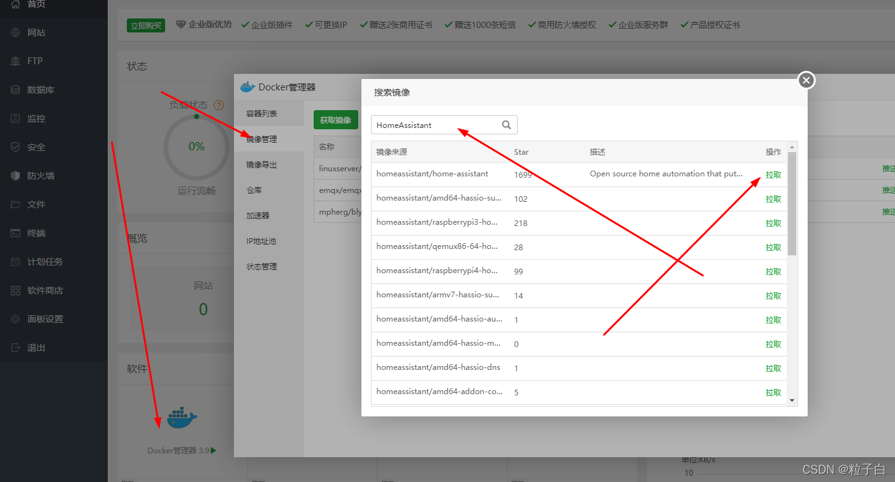Click the magnifier search icon in image search
Viewport: 895px width, 482px height.
click(506, 125)
